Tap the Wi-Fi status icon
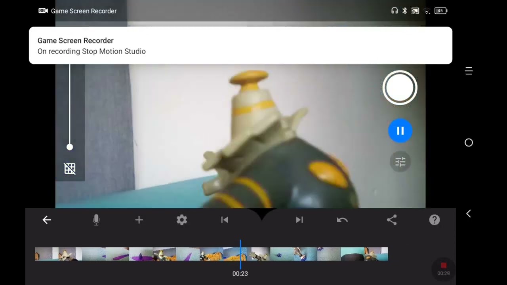The image size is (507, 285). [x=427, y=11]
